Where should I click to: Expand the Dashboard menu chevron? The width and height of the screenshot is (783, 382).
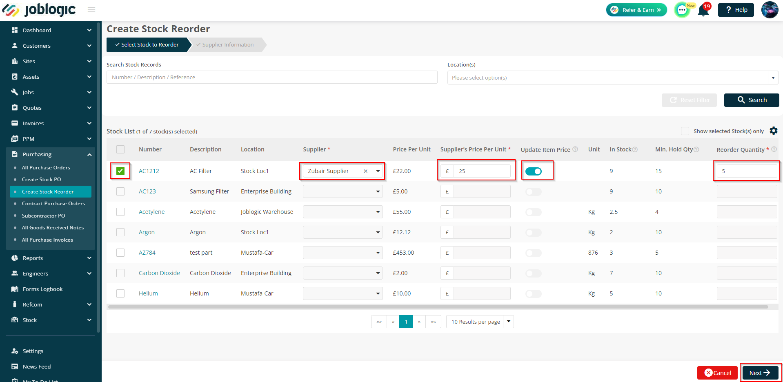(x=89, y=30)
